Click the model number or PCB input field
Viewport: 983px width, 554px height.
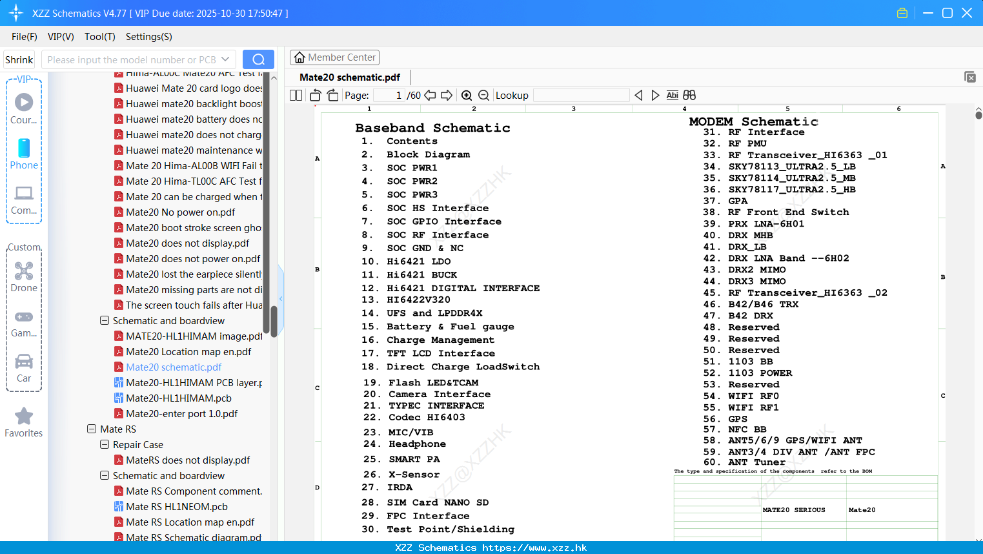(132, 59)
